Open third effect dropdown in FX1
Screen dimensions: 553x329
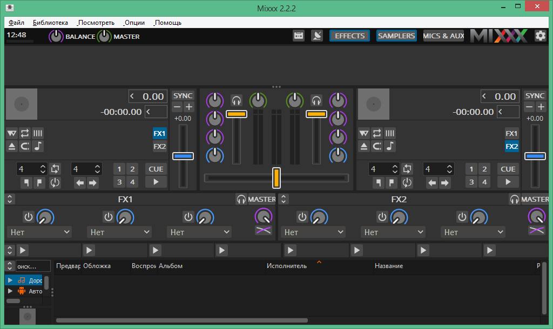[199, 232]
